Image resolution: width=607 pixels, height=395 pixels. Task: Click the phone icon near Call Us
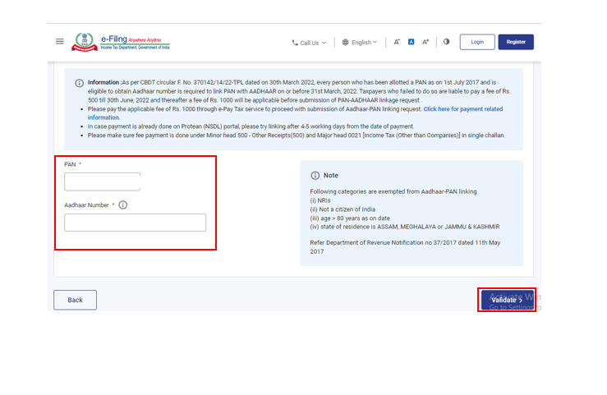(x=295, y=43)
